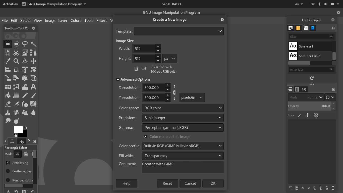Refresh the fonts list
The width and height of the screenshot is (343, 193).
312,78
